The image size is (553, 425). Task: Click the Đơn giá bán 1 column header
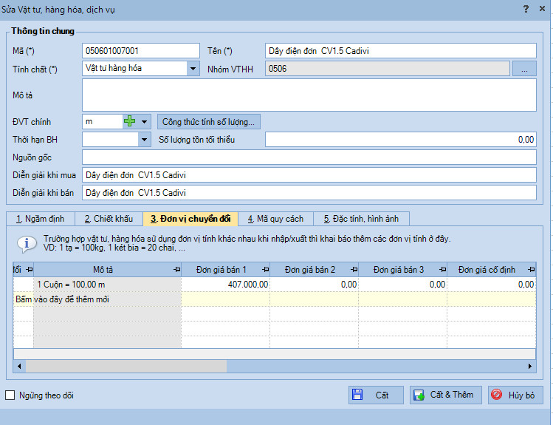pos(226,270)
